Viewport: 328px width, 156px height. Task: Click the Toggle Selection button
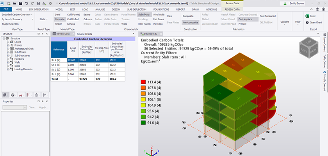tap(10, 24)
